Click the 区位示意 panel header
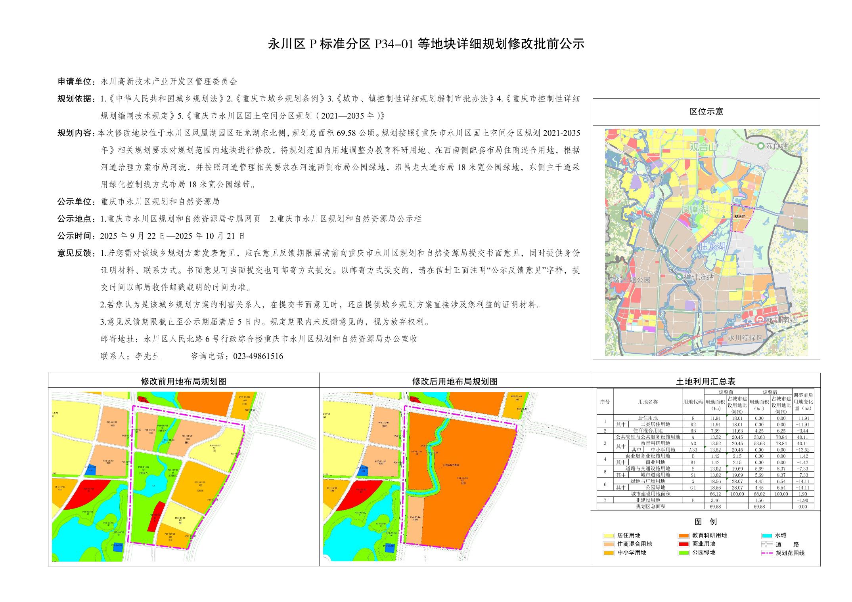Screen dimensions: 852x602 [706, 112]
